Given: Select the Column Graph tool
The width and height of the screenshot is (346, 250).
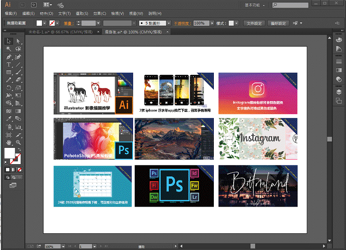Looking at the screenshot, I should click(x=18, y=127).
